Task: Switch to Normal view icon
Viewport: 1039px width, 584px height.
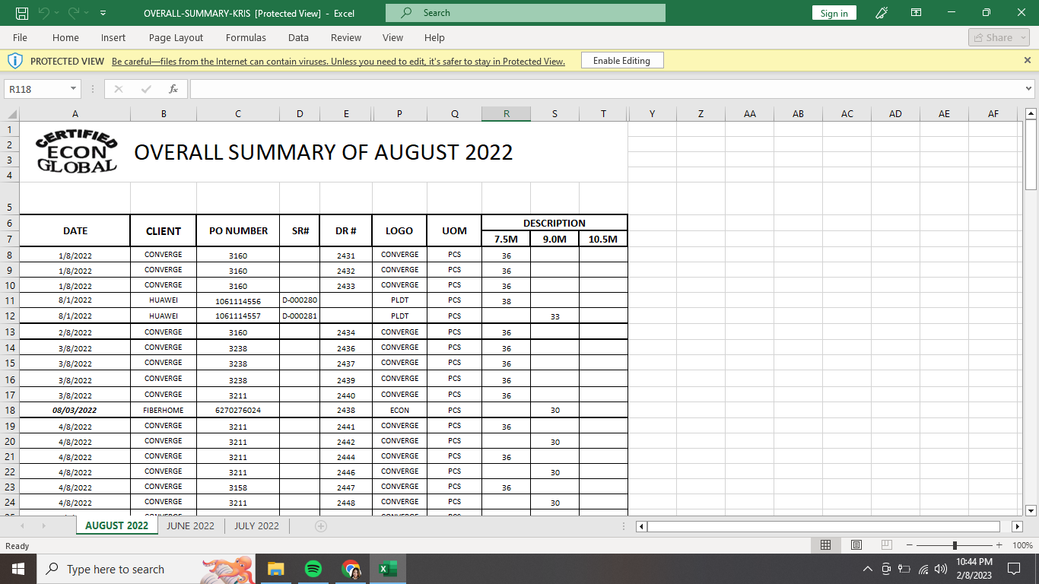Action: (825, 545)
